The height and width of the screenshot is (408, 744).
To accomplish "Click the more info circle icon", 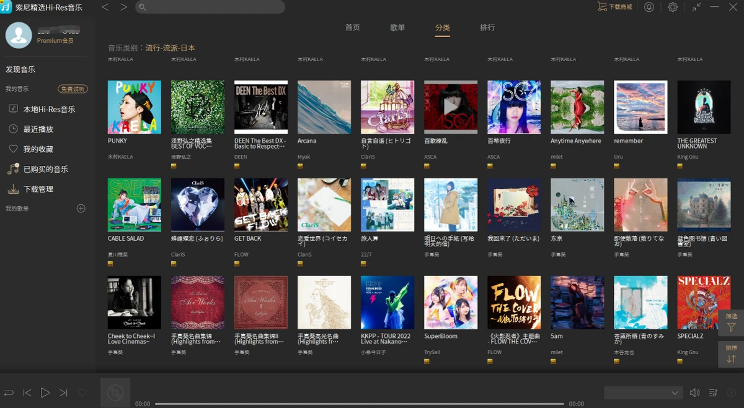I will [x=732, y=393].
